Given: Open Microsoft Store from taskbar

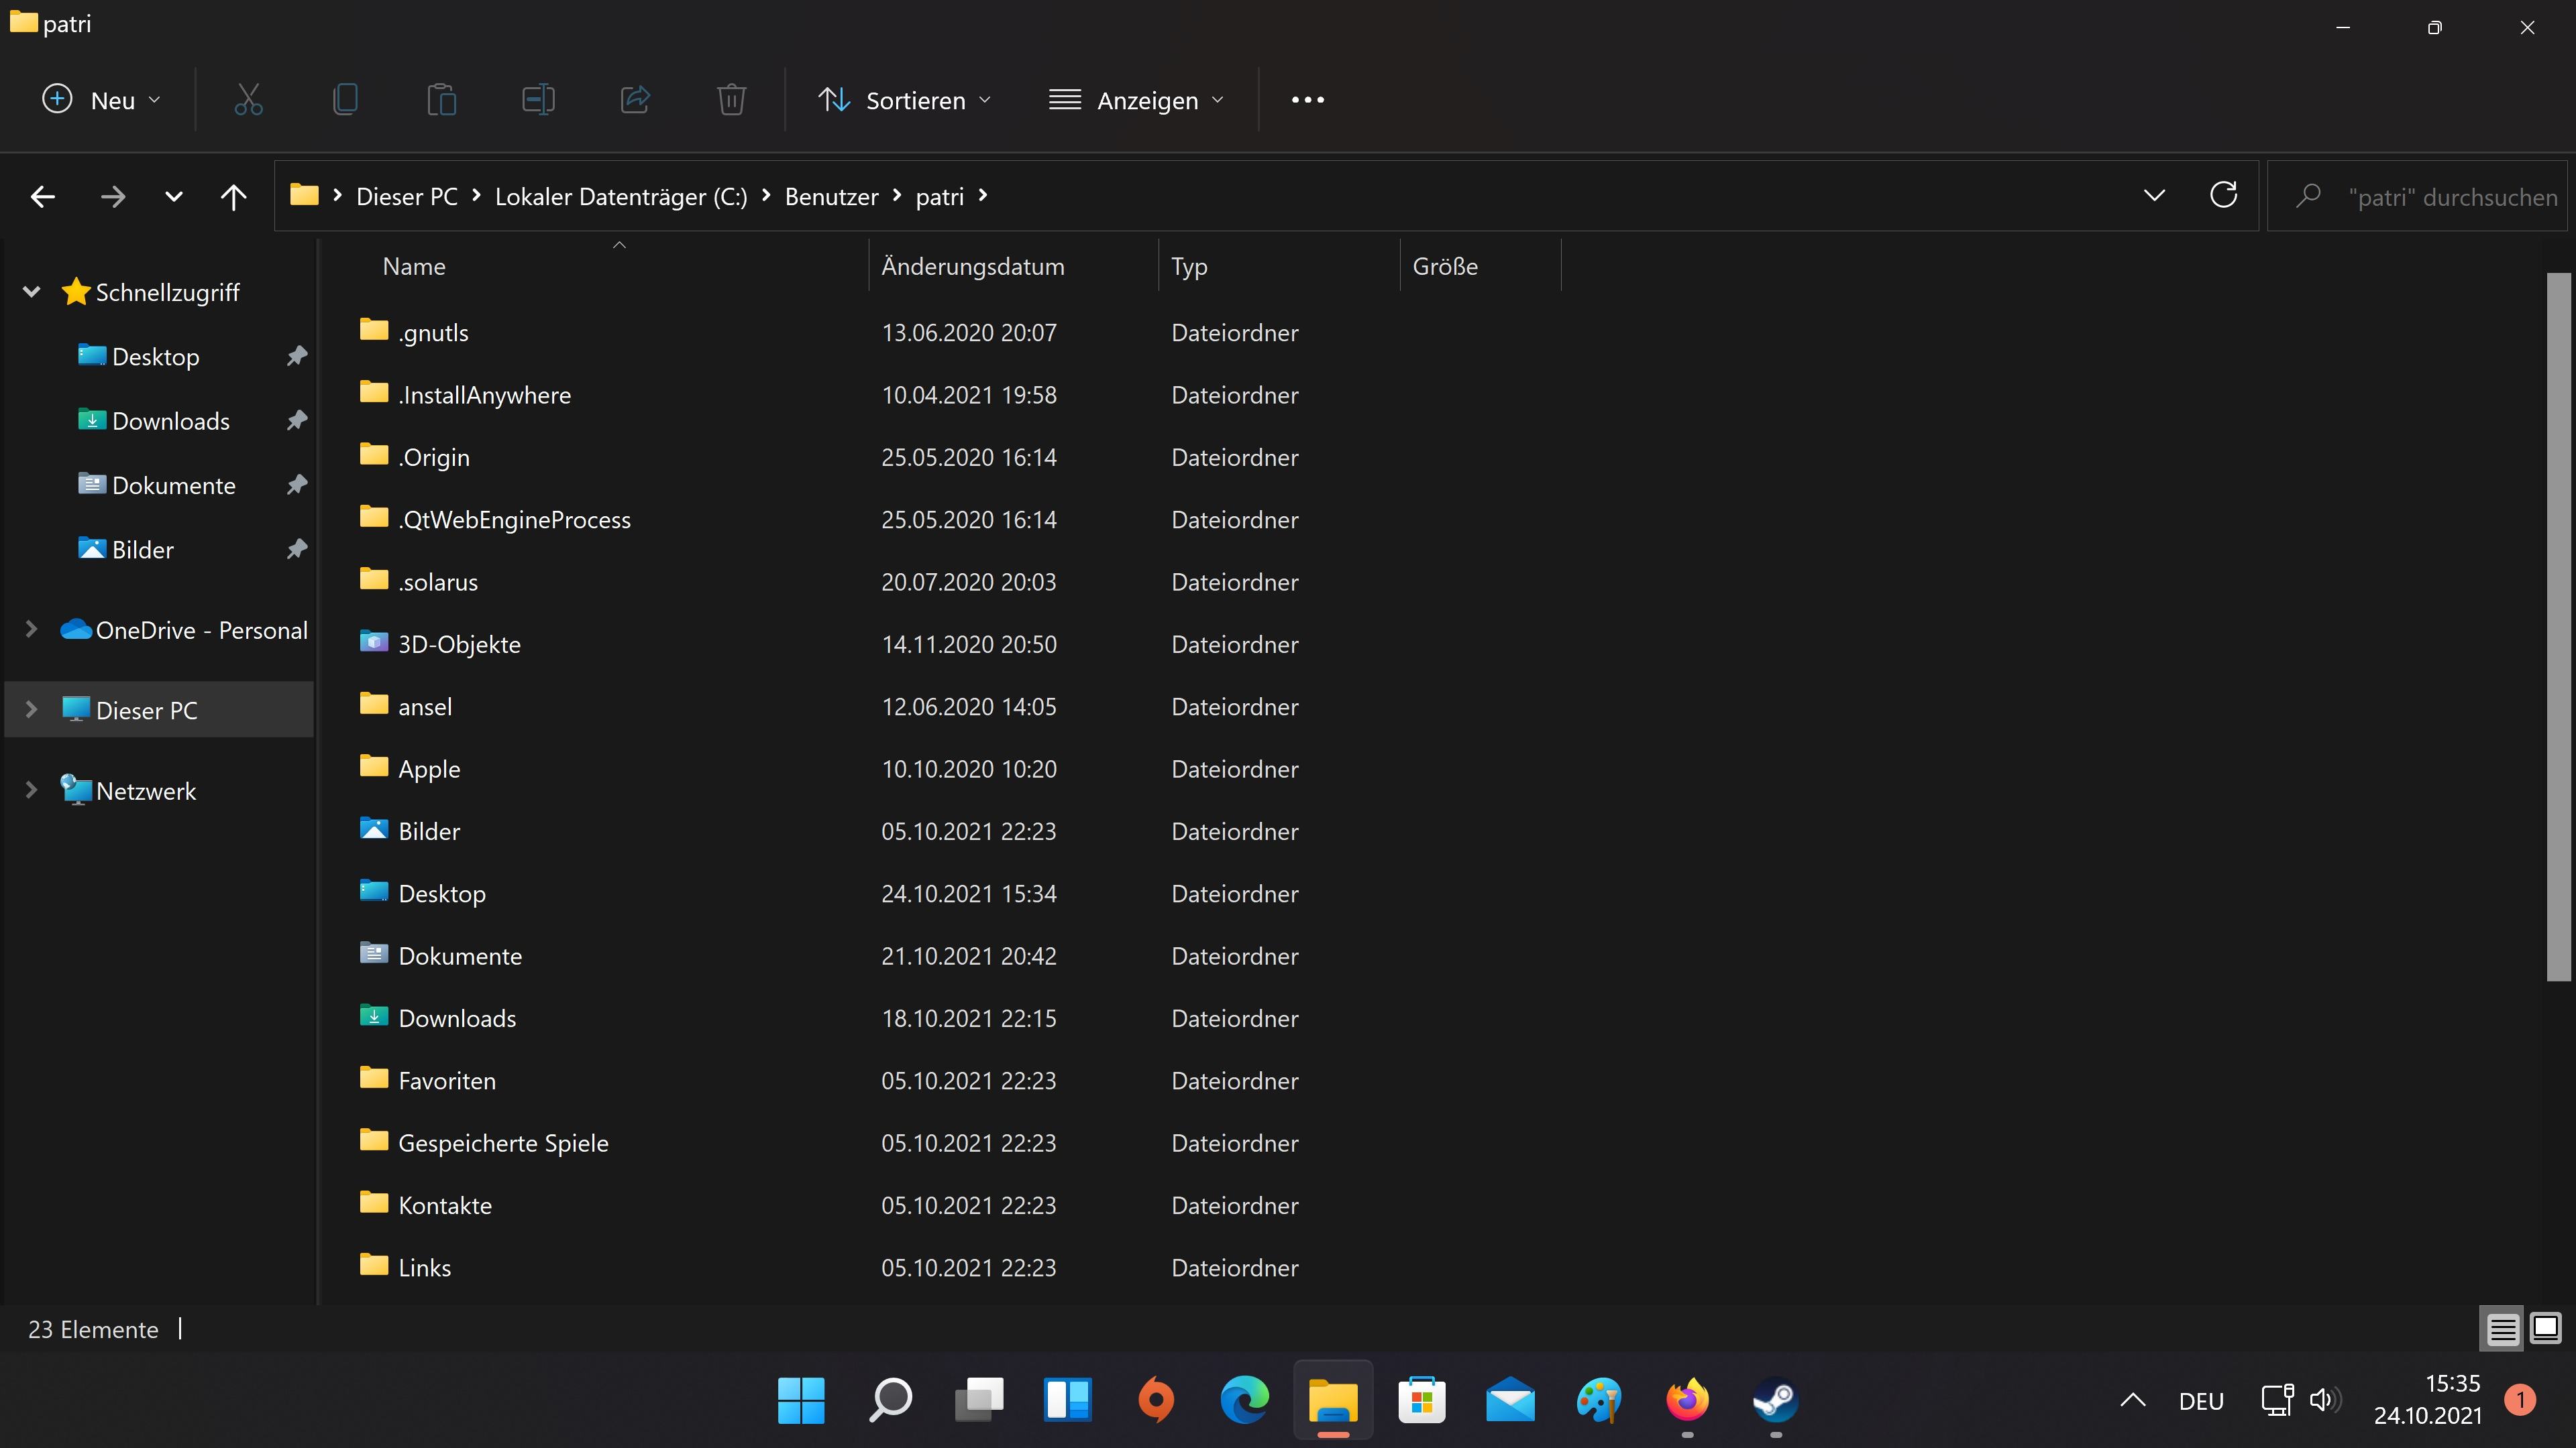Looking at the screenshot, I should (1422, 1400).
